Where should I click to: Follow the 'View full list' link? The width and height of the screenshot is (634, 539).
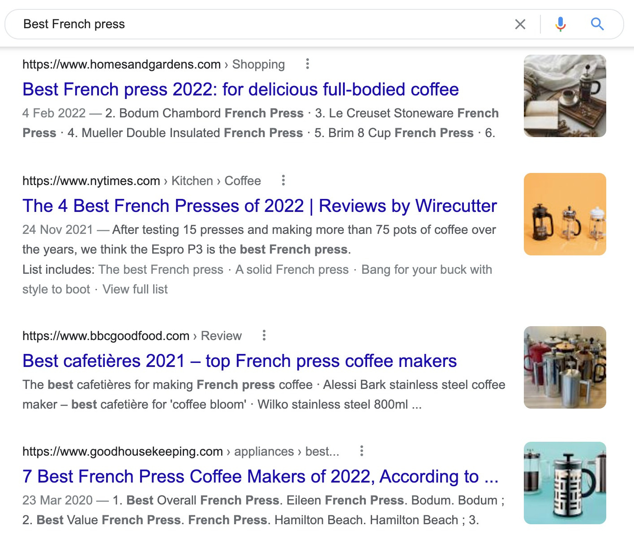coord(135,289)
